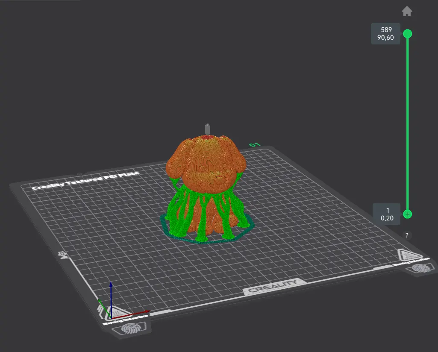
Task: Click the green Y axis arrow
Action: [x=104, y=308]
